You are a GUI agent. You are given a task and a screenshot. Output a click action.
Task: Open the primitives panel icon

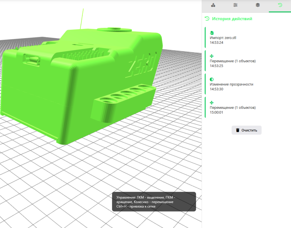coord(213,5)
